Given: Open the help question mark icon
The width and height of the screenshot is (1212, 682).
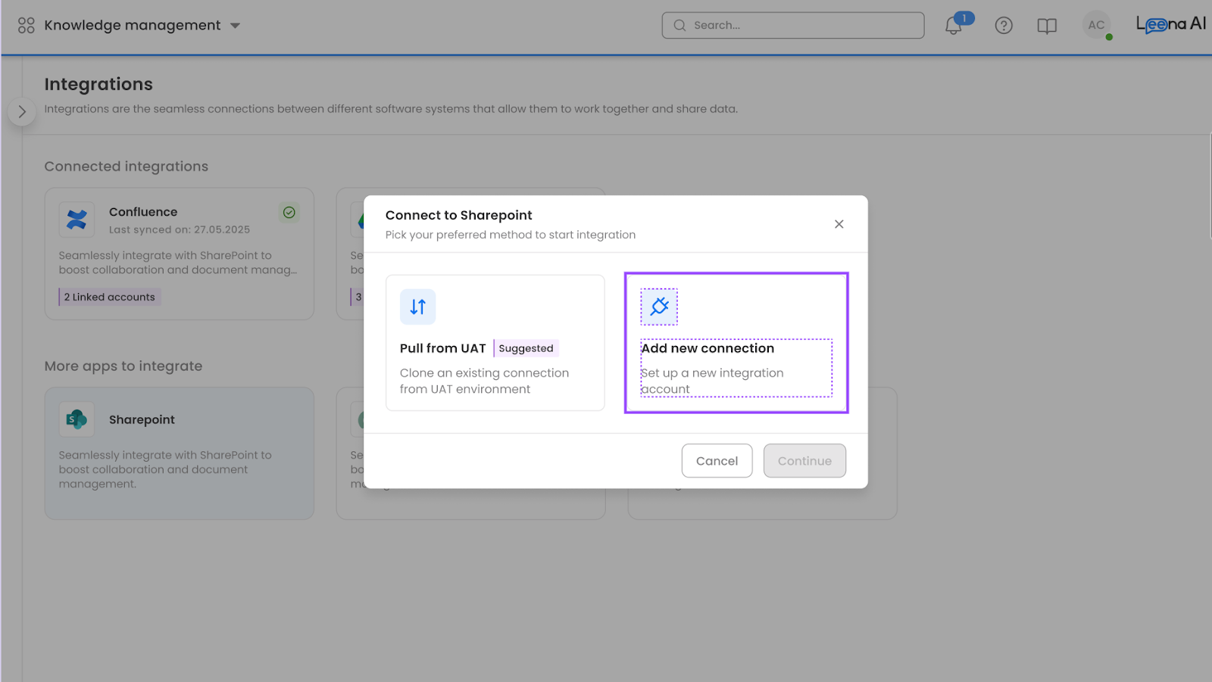Looking at the screenshot, I should point(1004,26).
